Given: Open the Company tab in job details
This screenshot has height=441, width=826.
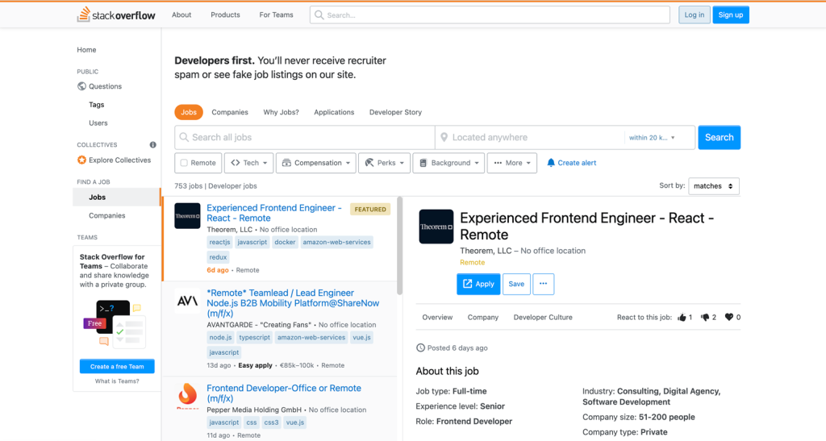Looking at the screenshot, I should [483, 318].
